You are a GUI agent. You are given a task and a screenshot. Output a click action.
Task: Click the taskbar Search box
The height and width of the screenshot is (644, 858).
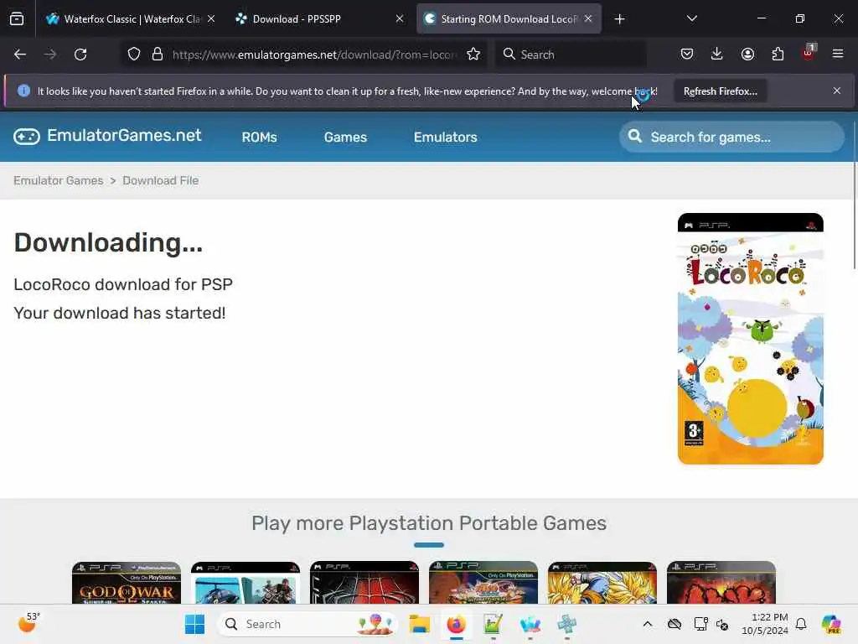pos(308,624)
